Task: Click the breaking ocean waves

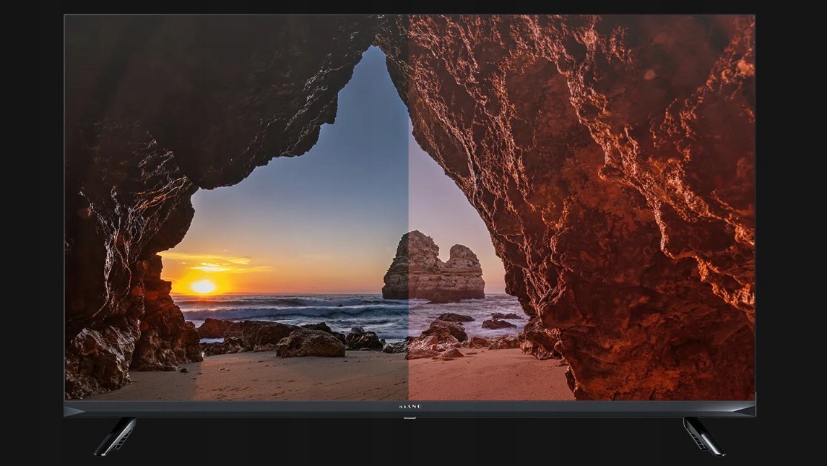Action: 289,309
